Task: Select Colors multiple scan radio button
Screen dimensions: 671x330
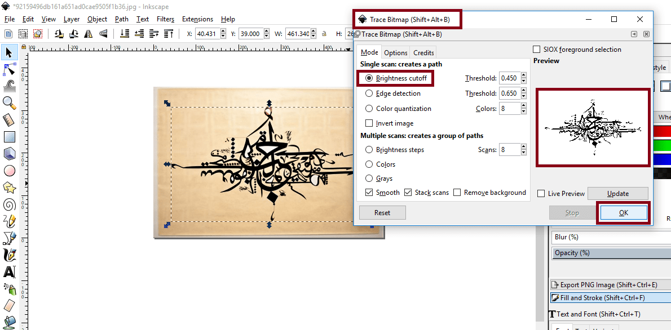Action: (x=369, y=164)
